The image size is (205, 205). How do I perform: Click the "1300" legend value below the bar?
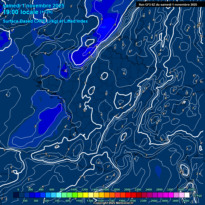(90, 201)
